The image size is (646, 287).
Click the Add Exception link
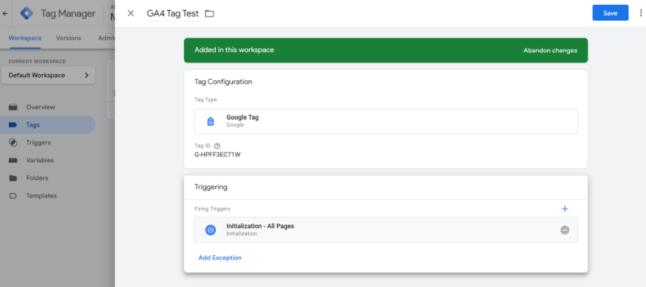[220, 257]
